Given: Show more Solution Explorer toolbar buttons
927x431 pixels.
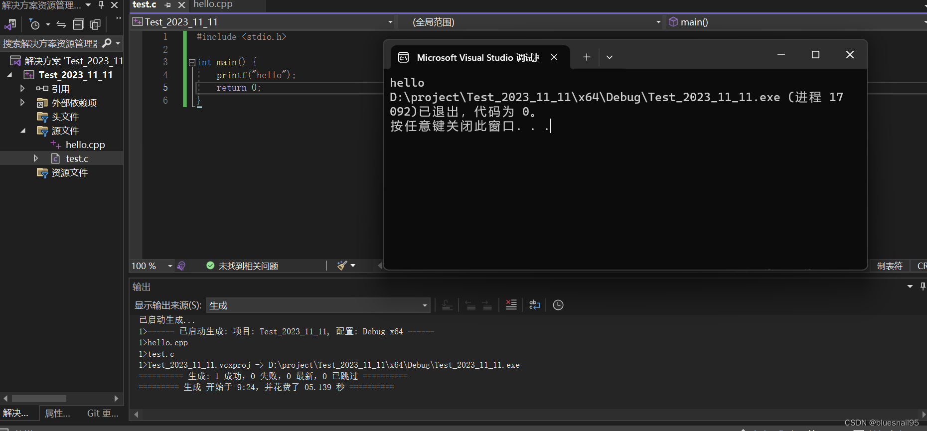Looking at the screenshot, I should pos(119,19).
